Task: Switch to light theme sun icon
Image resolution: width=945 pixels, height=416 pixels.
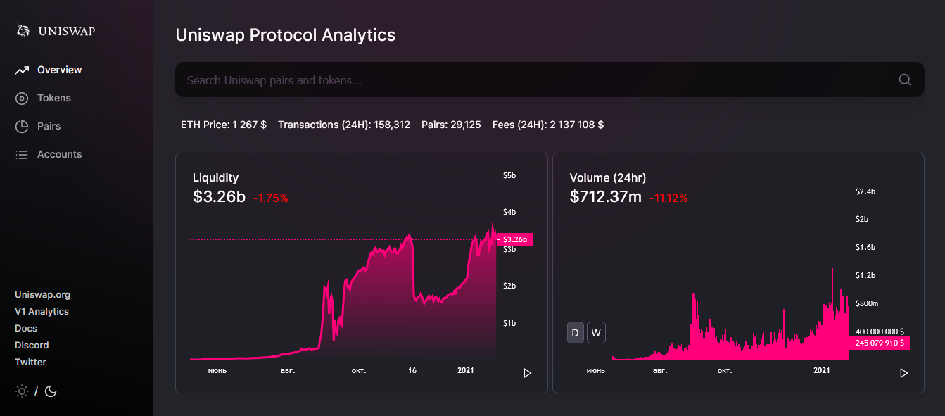Action: pyautogui.click(x=22, y=391)
